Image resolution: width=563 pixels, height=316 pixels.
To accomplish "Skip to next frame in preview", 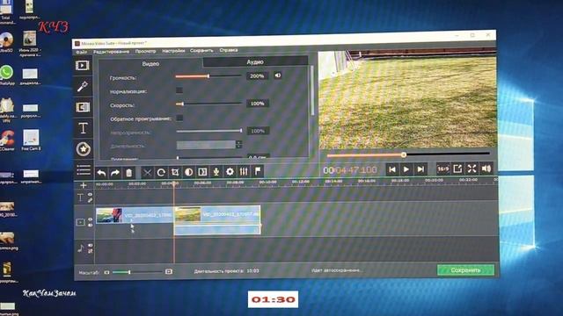I will pyautogui.click(x=420, y=169).
